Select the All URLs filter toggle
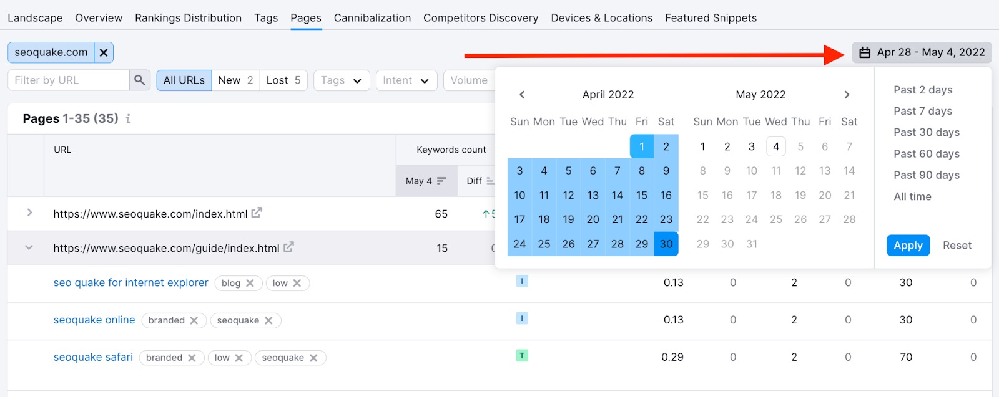This screenshot has height=397, width=999. 184,80
